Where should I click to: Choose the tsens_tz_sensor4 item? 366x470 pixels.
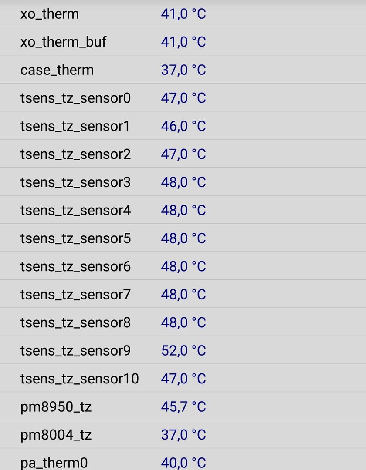coord(183,210)
